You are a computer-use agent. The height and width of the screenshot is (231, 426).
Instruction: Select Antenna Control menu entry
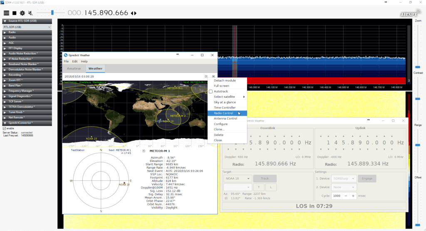pyautogui.click(x=227, y=119)
